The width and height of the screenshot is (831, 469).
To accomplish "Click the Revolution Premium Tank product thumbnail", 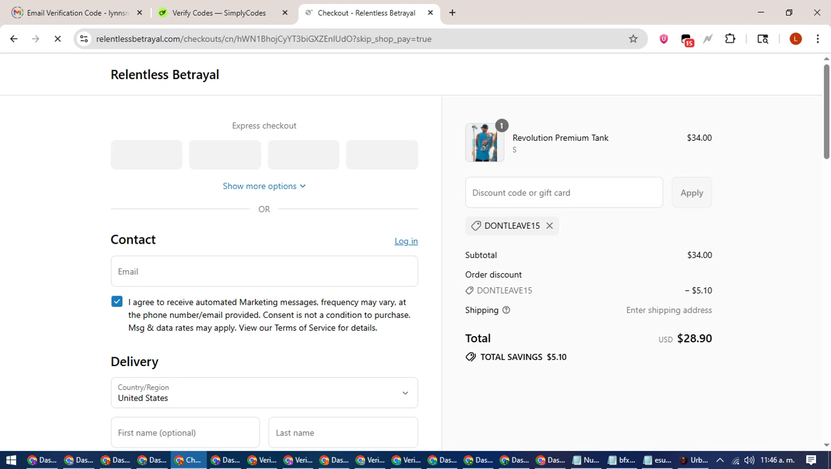I will point(485,142).
